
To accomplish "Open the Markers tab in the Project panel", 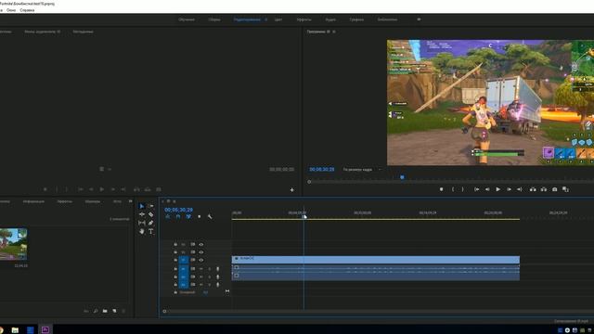I will [93, 201].
